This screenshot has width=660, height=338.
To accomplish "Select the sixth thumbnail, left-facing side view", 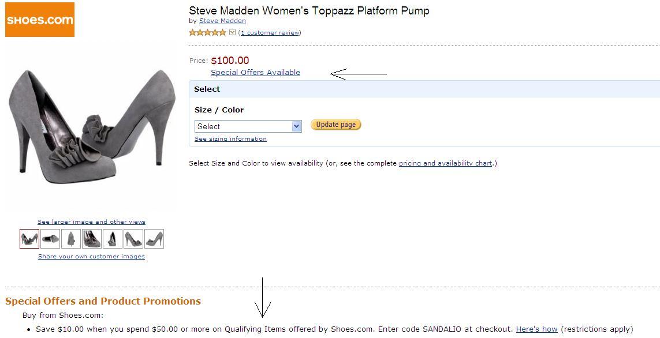I will tap(133, 239).
